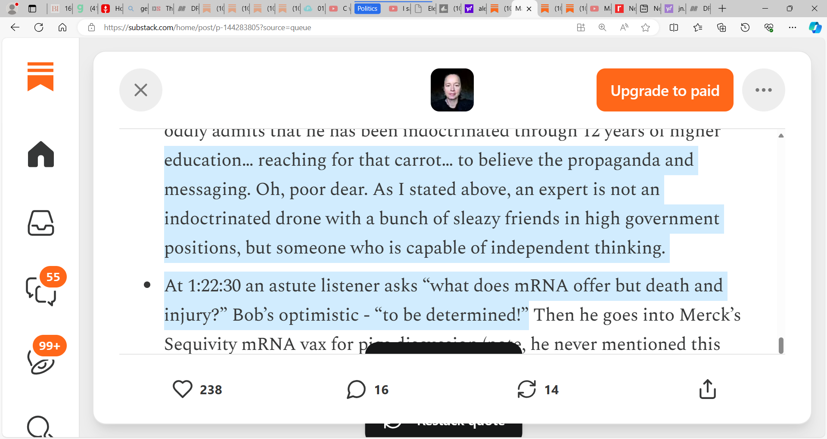Click the Substack bookmark logo in the sidebar
The image size is (827, 439).
40,77
